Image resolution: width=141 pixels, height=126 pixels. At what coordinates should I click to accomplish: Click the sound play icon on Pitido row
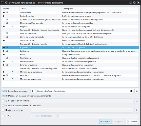tap(4, 54)
